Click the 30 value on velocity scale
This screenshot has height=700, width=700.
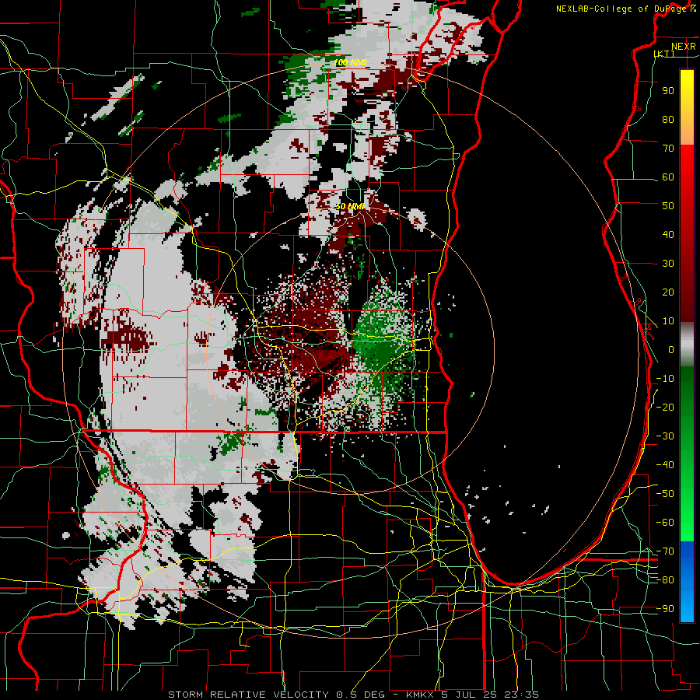coord(668,264)
